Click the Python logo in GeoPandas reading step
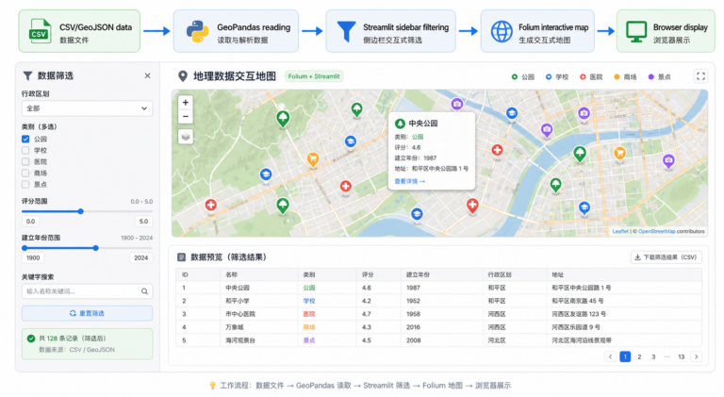This screenshot has width=724, height=397. coord(197,31)
